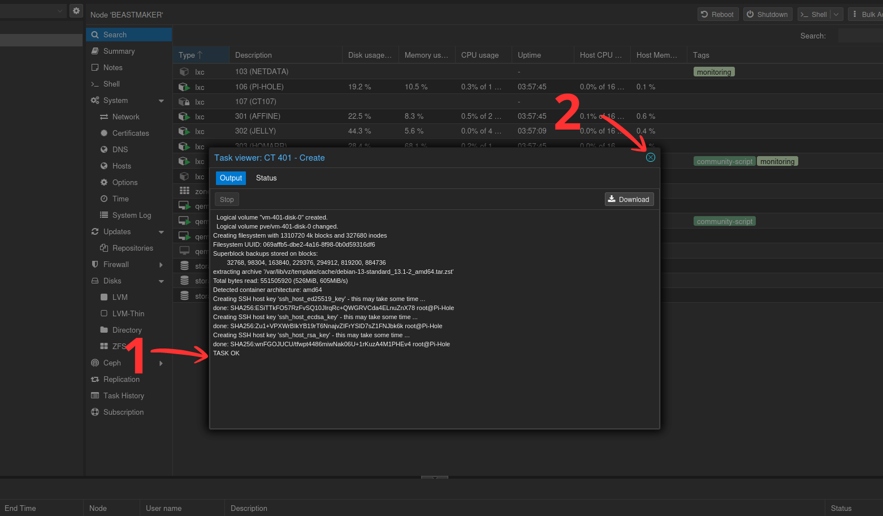Open the Search sidebar entry

tap(129, 35)
